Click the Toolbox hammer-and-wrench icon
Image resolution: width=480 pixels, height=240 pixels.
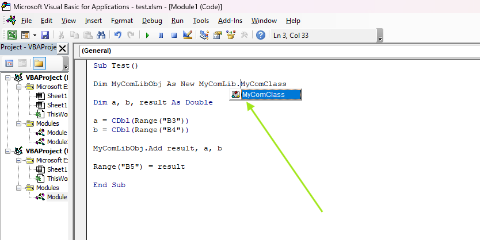pos(244,35)
